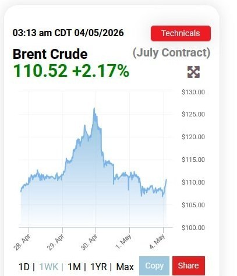Click the timestamp 03:13 am CDT
Image resolution: width=237 pixels, height=276 pixels.
(43, 33)
